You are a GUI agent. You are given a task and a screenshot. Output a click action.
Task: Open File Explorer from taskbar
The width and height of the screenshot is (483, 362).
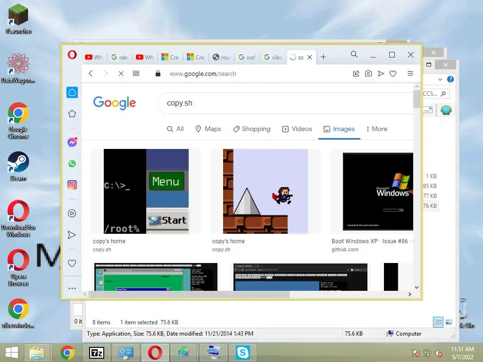point(37,353)
